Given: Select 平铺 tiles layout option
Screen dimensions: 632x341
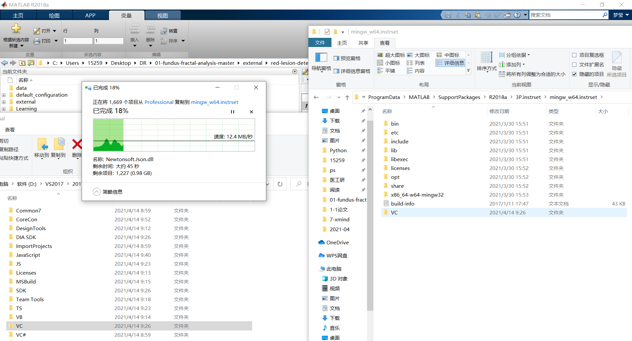Looking at the screenshot, I should click(386, 71).
